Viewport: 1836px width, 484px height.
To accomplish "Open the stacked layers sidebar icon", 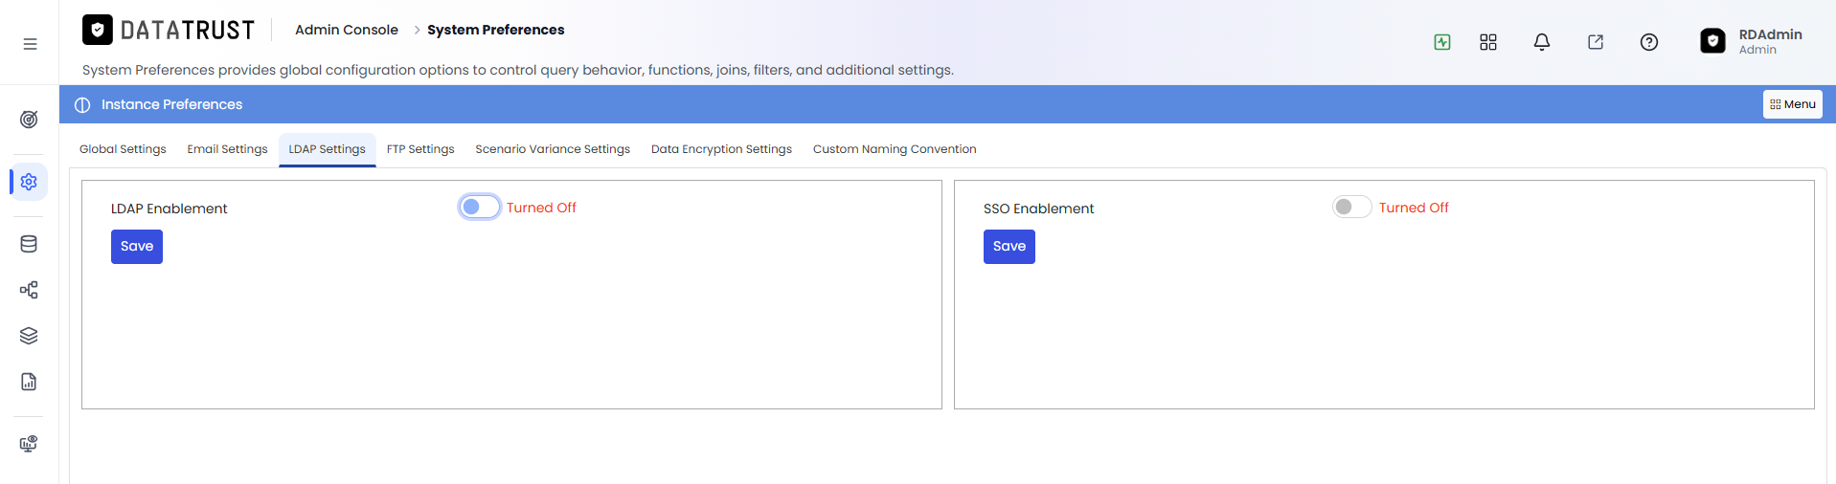I will click(x=29, y=336).
